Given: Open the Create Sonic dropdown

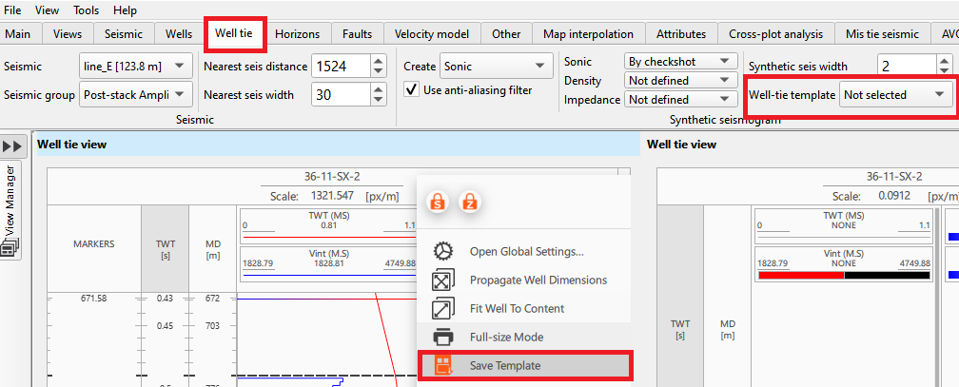Looking at the screenshot, I should [497, 66].
